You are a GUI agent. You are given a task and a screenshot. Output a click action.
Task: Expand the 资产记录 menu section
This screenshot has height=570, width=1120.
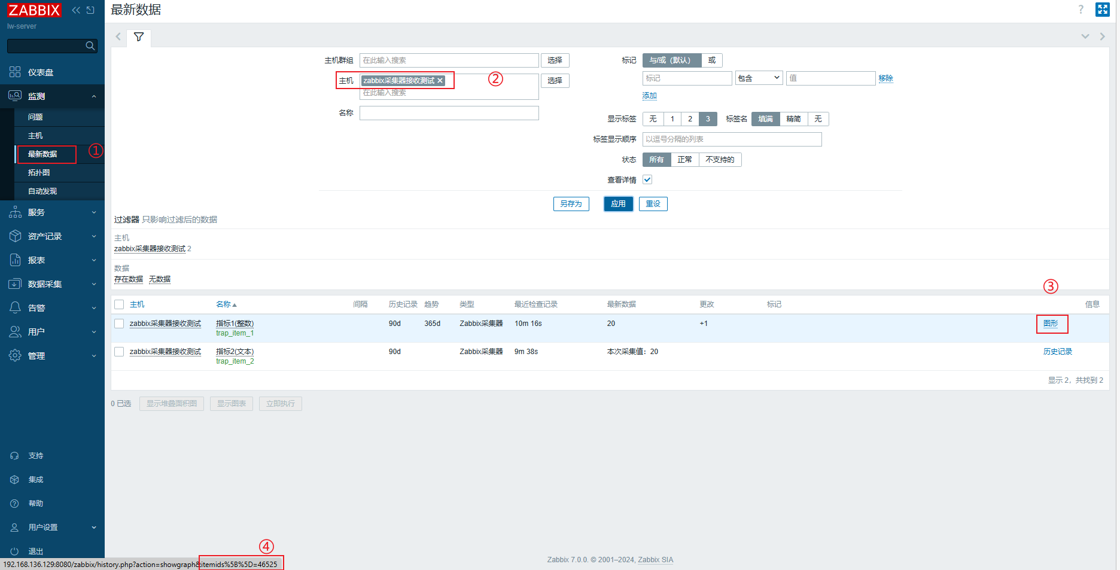[94, 236]
